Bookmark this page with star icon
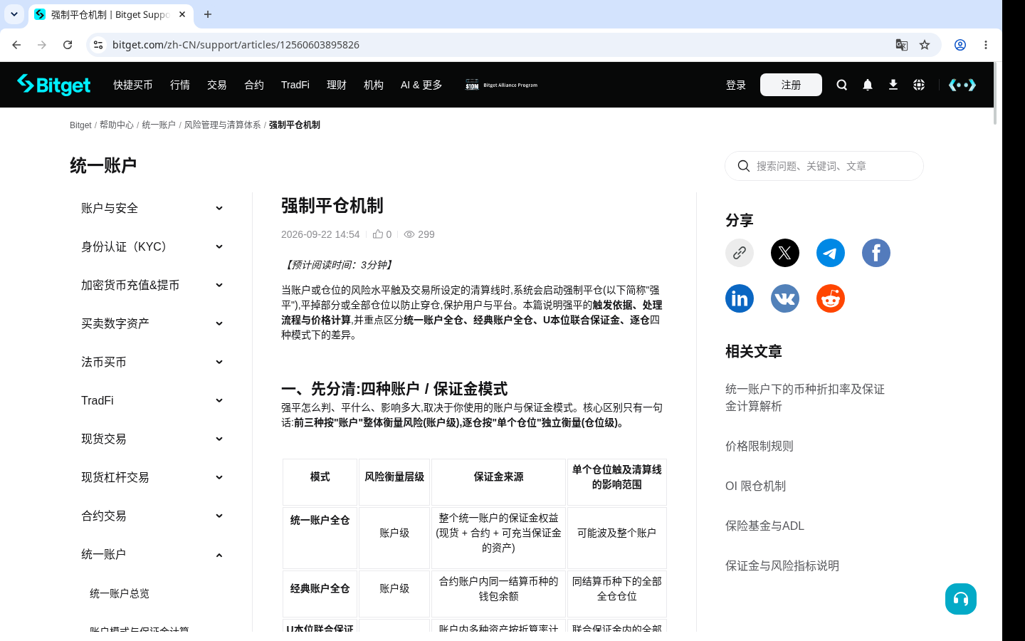 point(925,45)
